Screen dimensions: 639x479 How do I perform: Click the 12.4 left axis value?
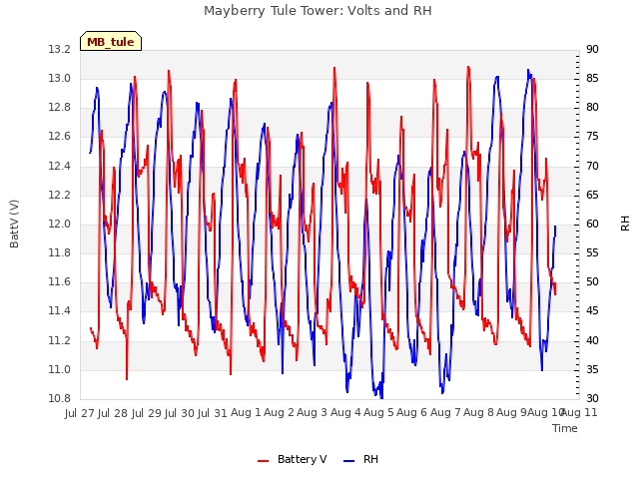[60, 167]
